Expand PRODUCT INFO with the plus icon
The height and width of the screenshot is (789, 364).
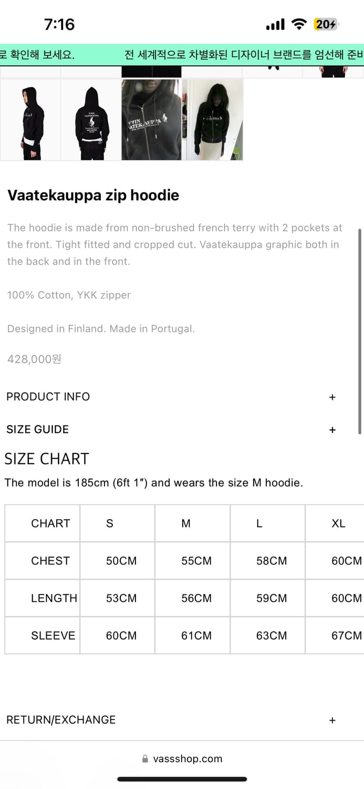pyautogui.click(x=332, y=398)
